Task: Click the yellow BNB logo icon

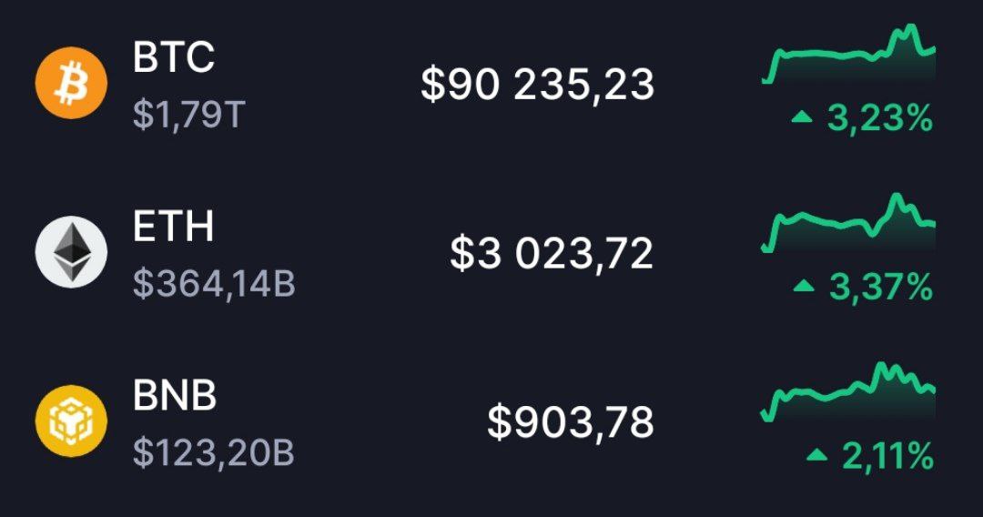Action: coord(71,421)
